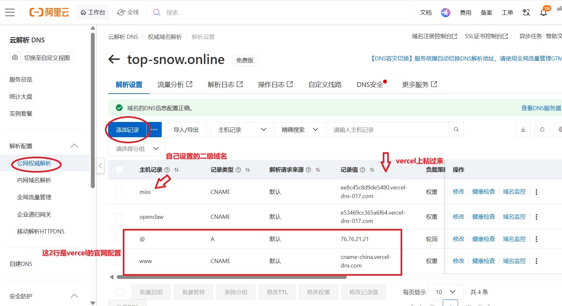Open the 更多服务 tab
Image resolution: width=562 pixels, height=306 pixels.
(419, 85)
